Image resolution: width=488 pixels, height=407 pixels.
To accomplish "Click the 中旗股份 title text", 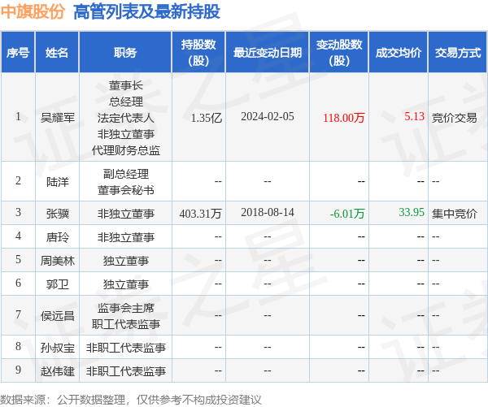I will (33, 12).
